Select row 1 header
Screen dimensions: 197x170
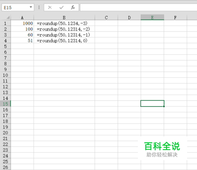(x=5, y=23)
